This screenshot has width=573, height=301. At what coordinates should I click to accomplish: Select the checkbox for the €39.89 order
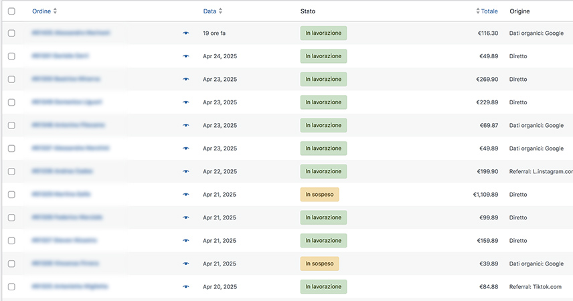[x=11, y=264]
